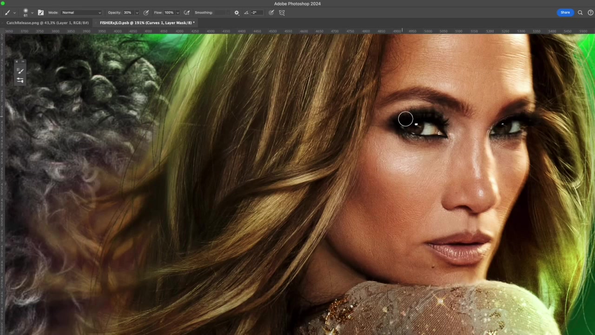
Task: Expand the collapsed floating panel dock
Action: [x=23, y=61]
